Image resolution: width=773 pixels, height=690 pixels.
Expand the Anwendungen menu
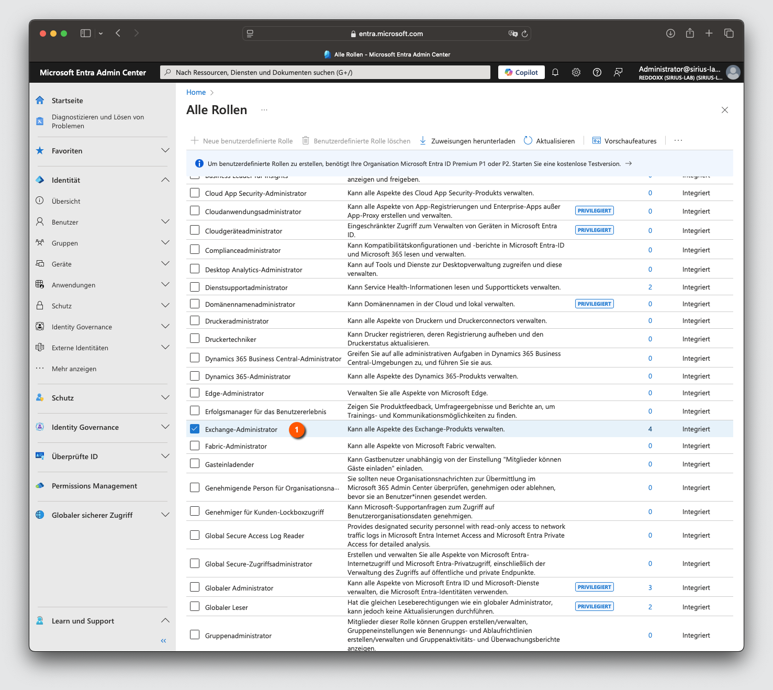(x=165, y=285)
